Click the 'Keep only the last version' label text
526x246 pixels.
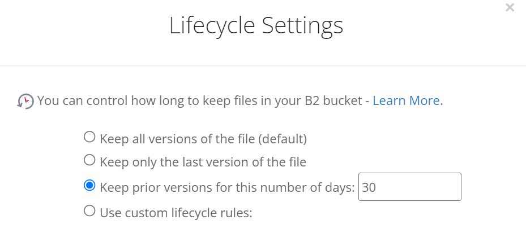click(x=203, y=162)
